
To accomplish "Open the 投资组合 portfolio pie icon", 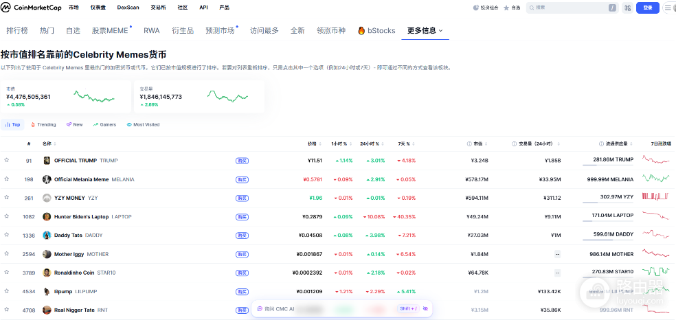I will point(476,8).
